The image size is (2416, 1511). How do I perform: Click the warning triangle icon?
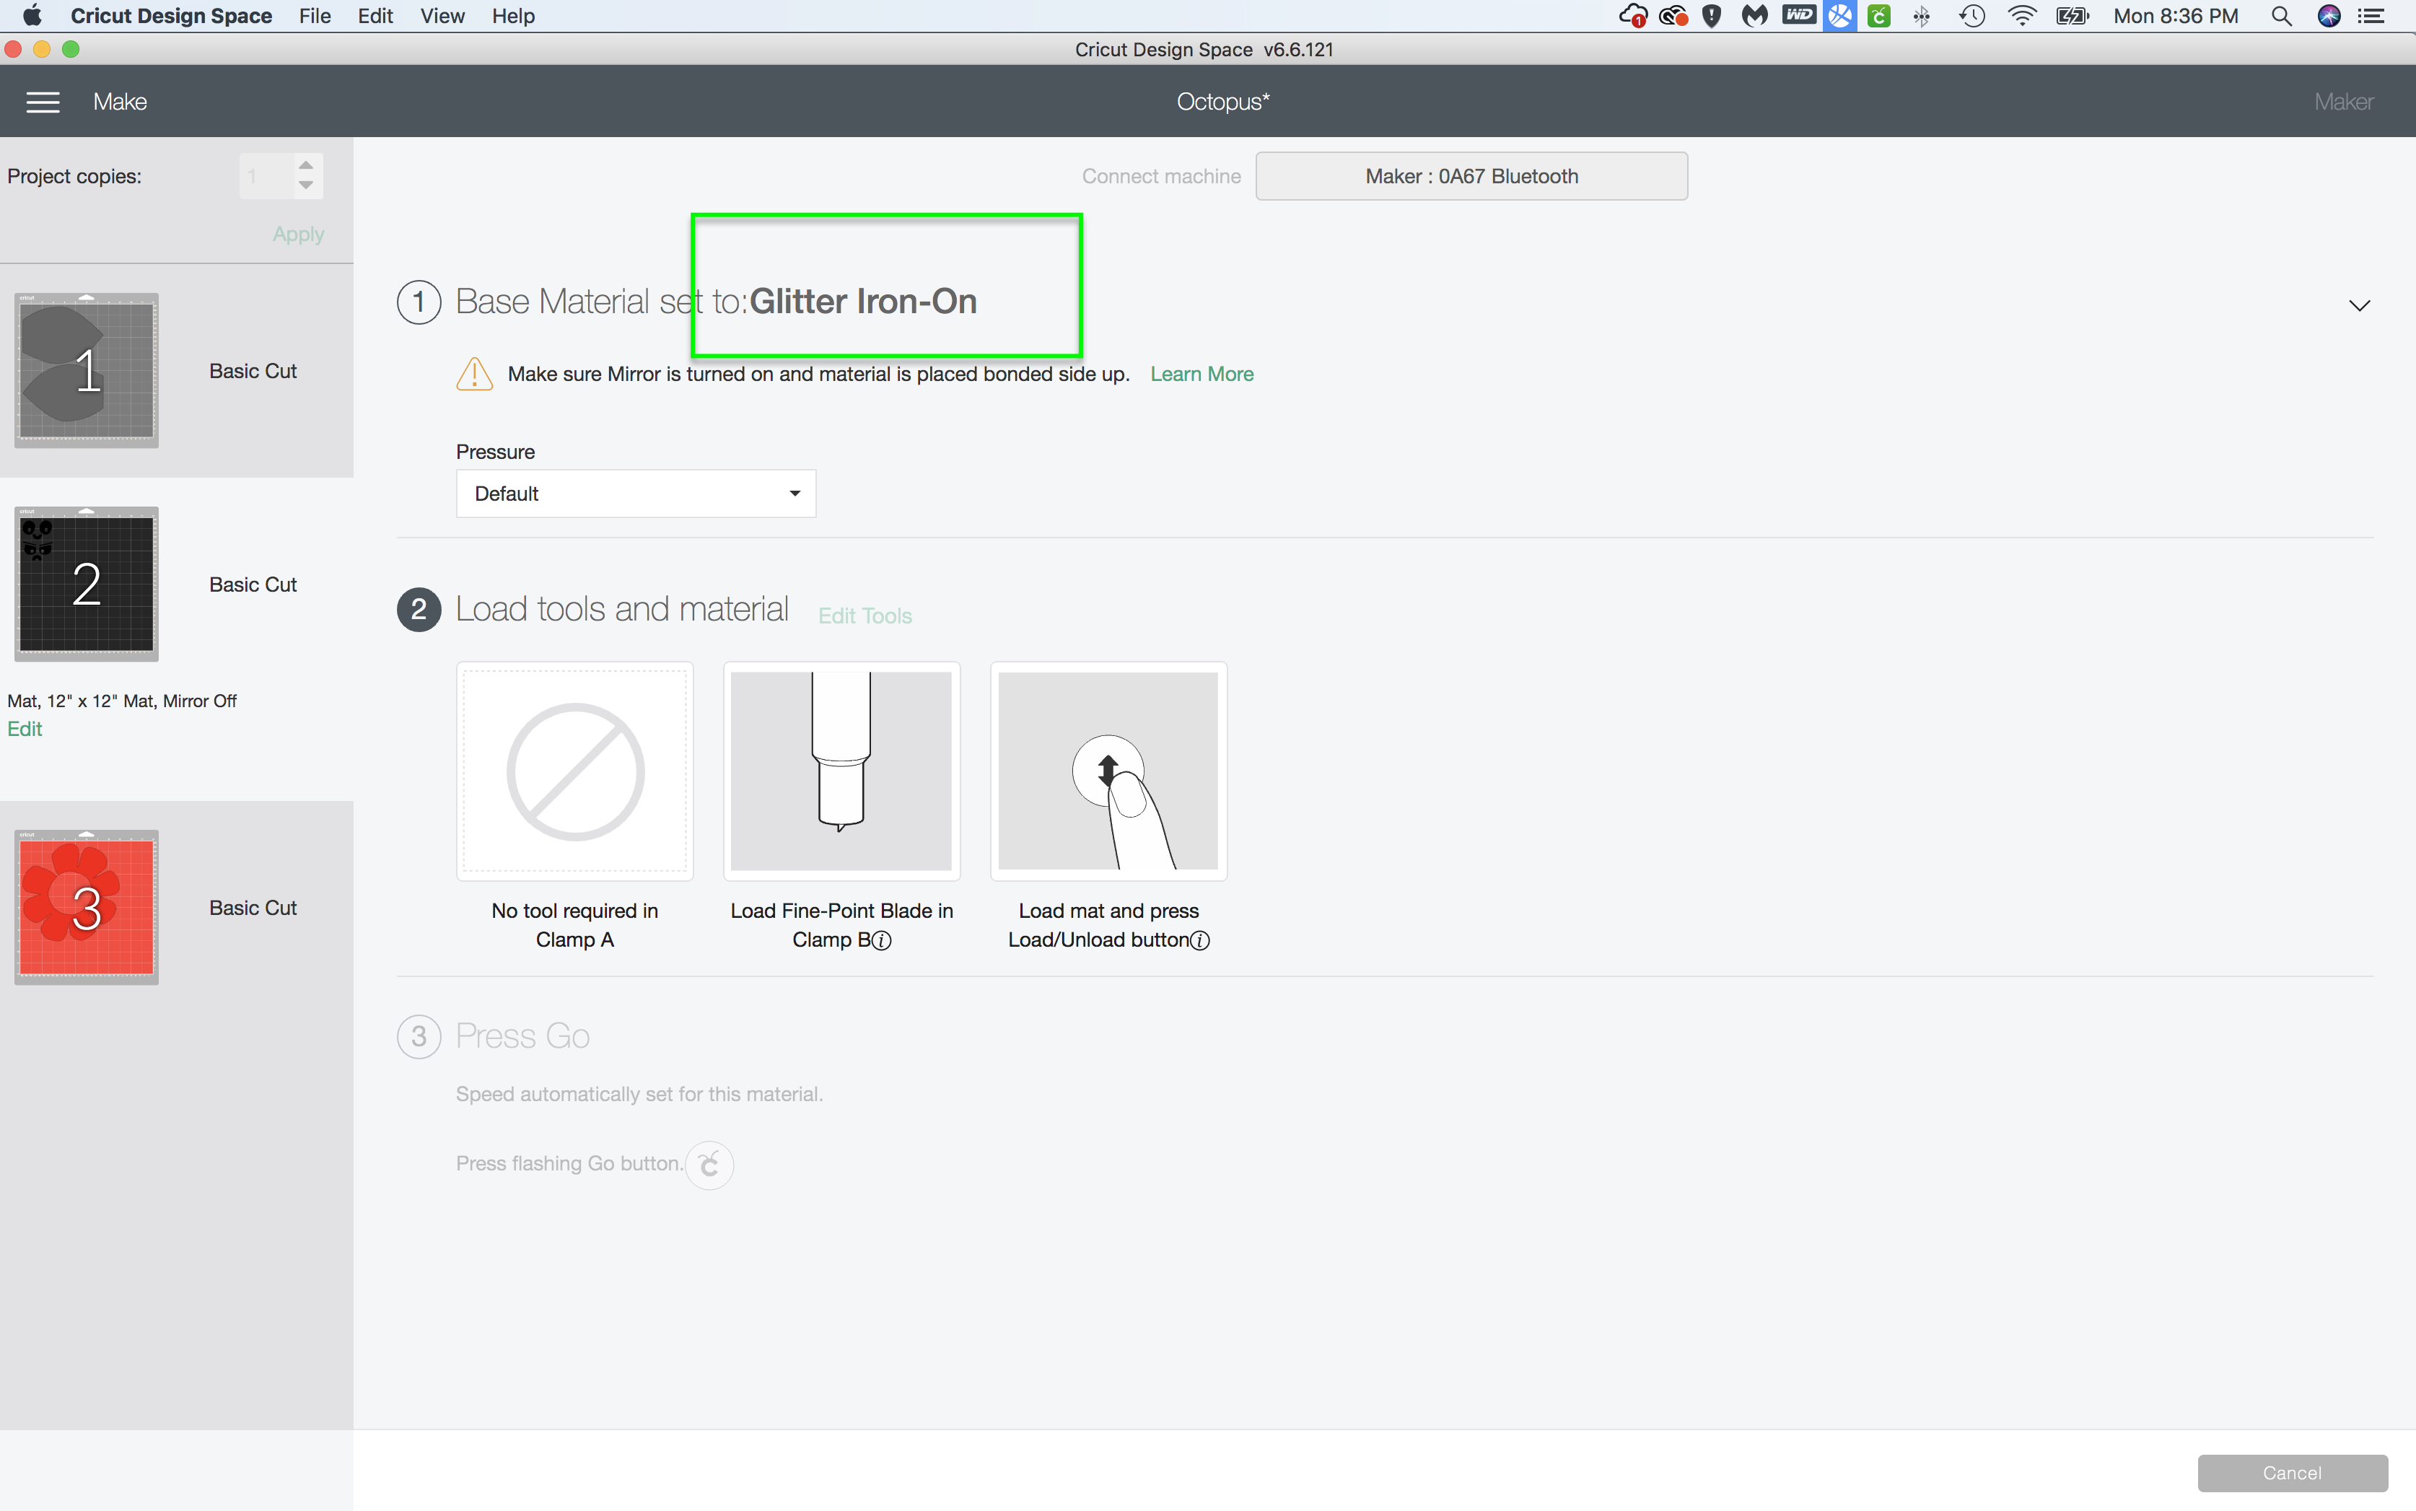coord(473,375)
